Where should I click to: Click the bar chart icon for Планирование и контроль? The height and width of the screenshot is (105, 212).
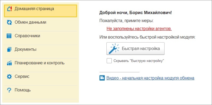click(x=9, y=63)
